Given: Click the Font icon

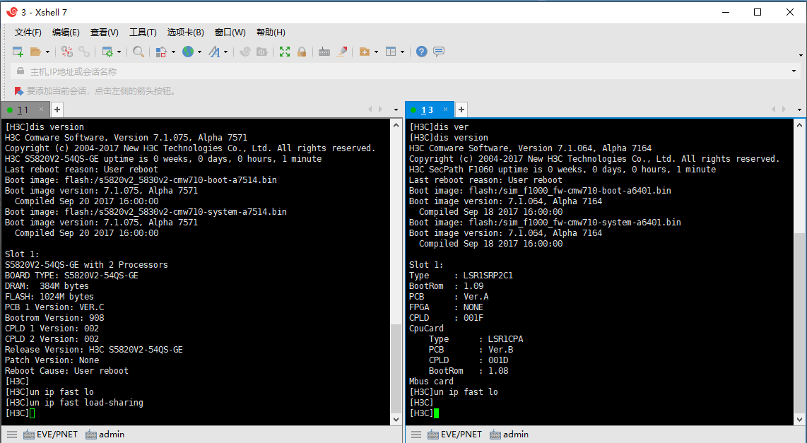Looking at the screenshot, I should coord(214,52).
